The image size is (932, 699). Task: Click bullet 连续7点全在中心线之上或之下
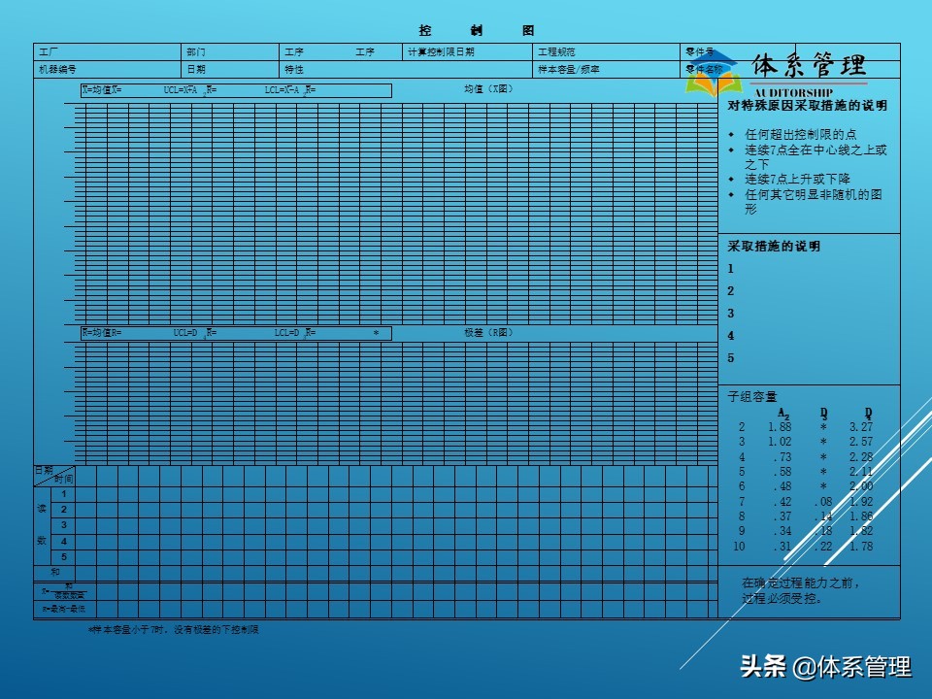pos(815,157)
